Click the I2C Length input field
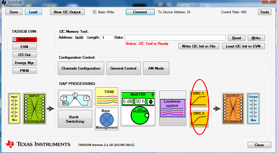Screen dimensions: 277x153 click(107, 38)
